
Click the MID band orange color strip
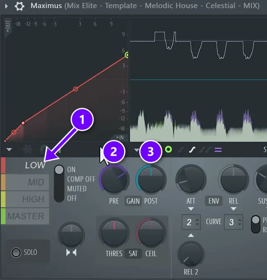pyautogui.click(x=3, y=182)
